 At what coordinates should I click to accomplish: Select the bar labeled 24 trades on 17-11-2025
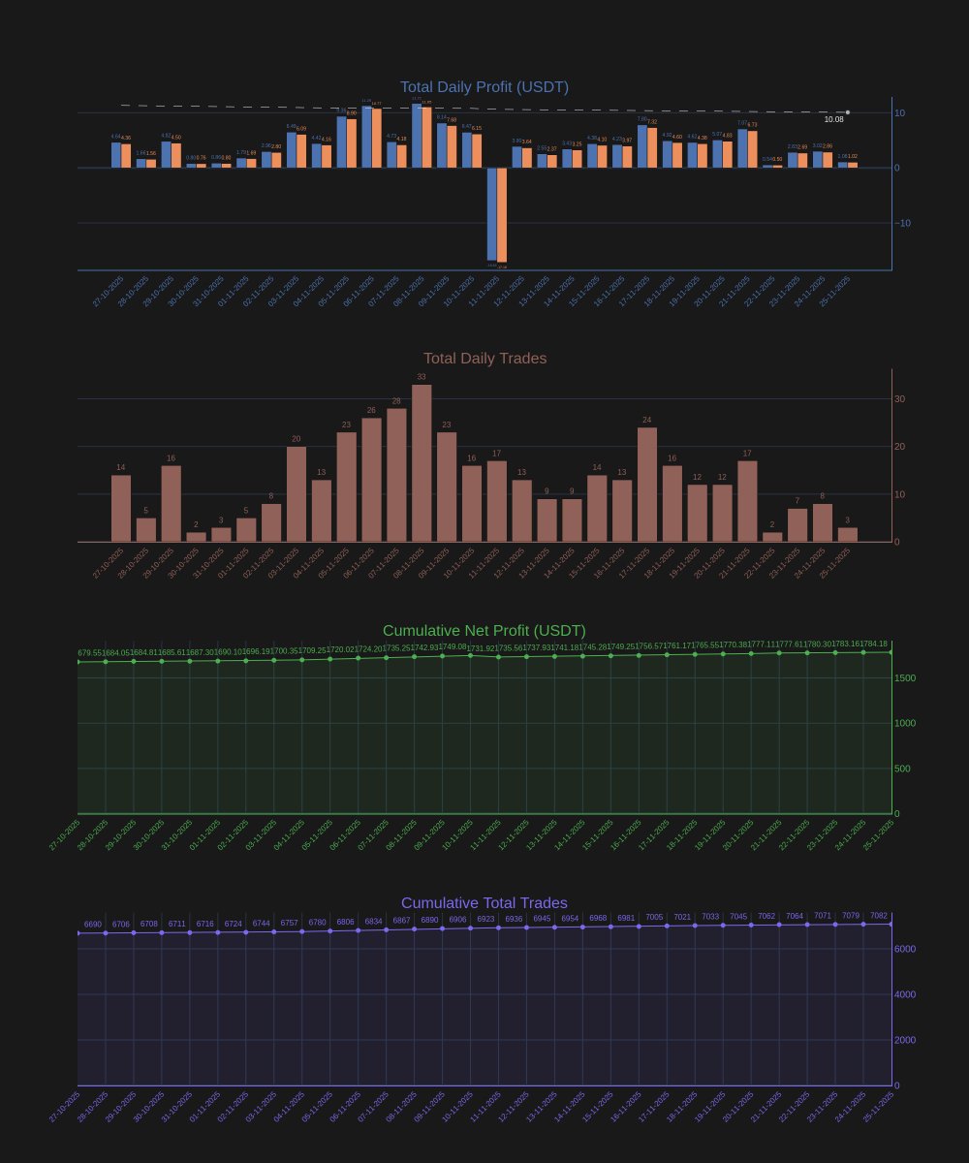click(x=649, y=485)
